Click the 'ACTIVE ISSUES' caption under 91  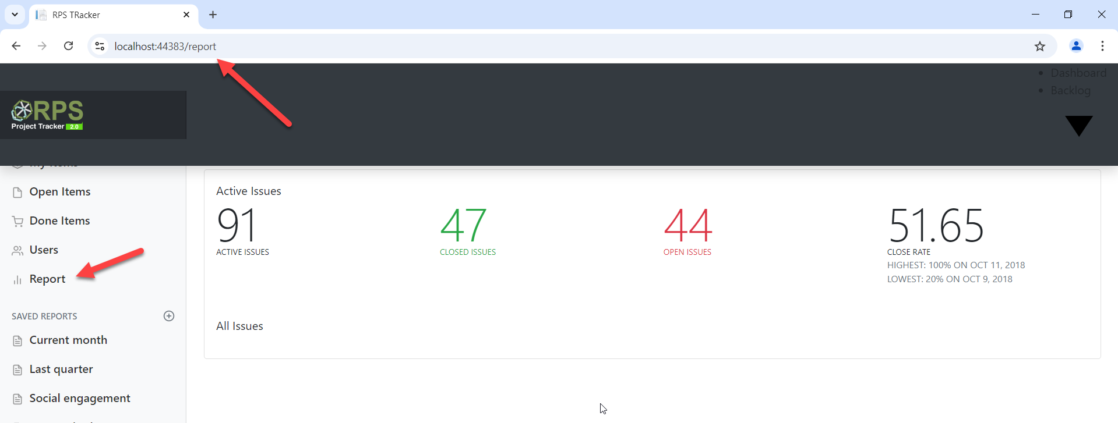242,252
